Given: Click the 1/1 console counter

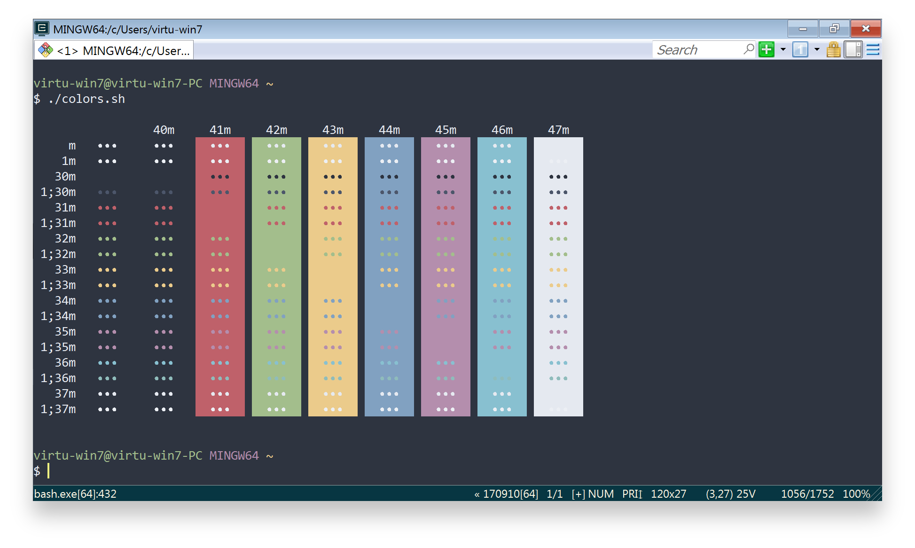Looking at the screenshot, I should coord(555,494).
